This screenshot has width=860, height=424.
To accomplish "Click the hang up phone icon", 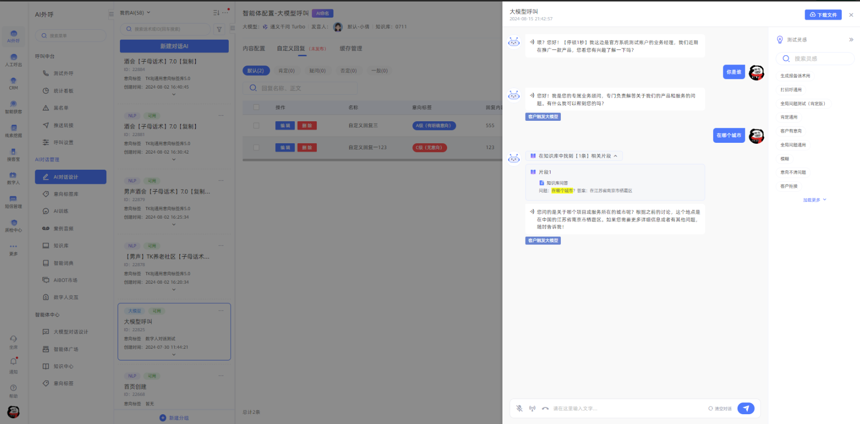I will click(545, 408).
